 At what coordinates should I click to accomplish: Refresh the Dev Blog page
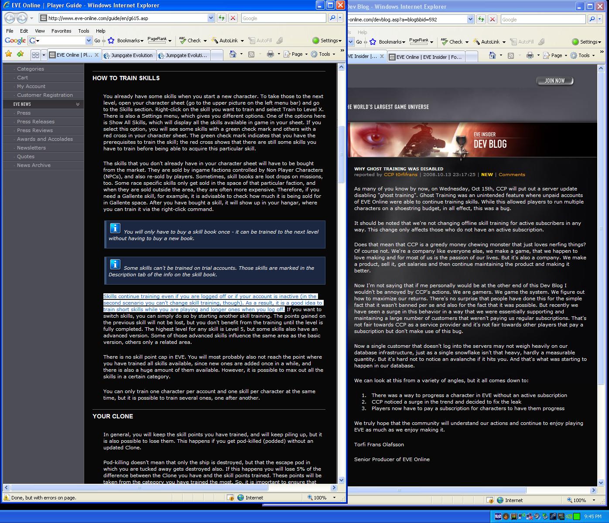(481, 19)
